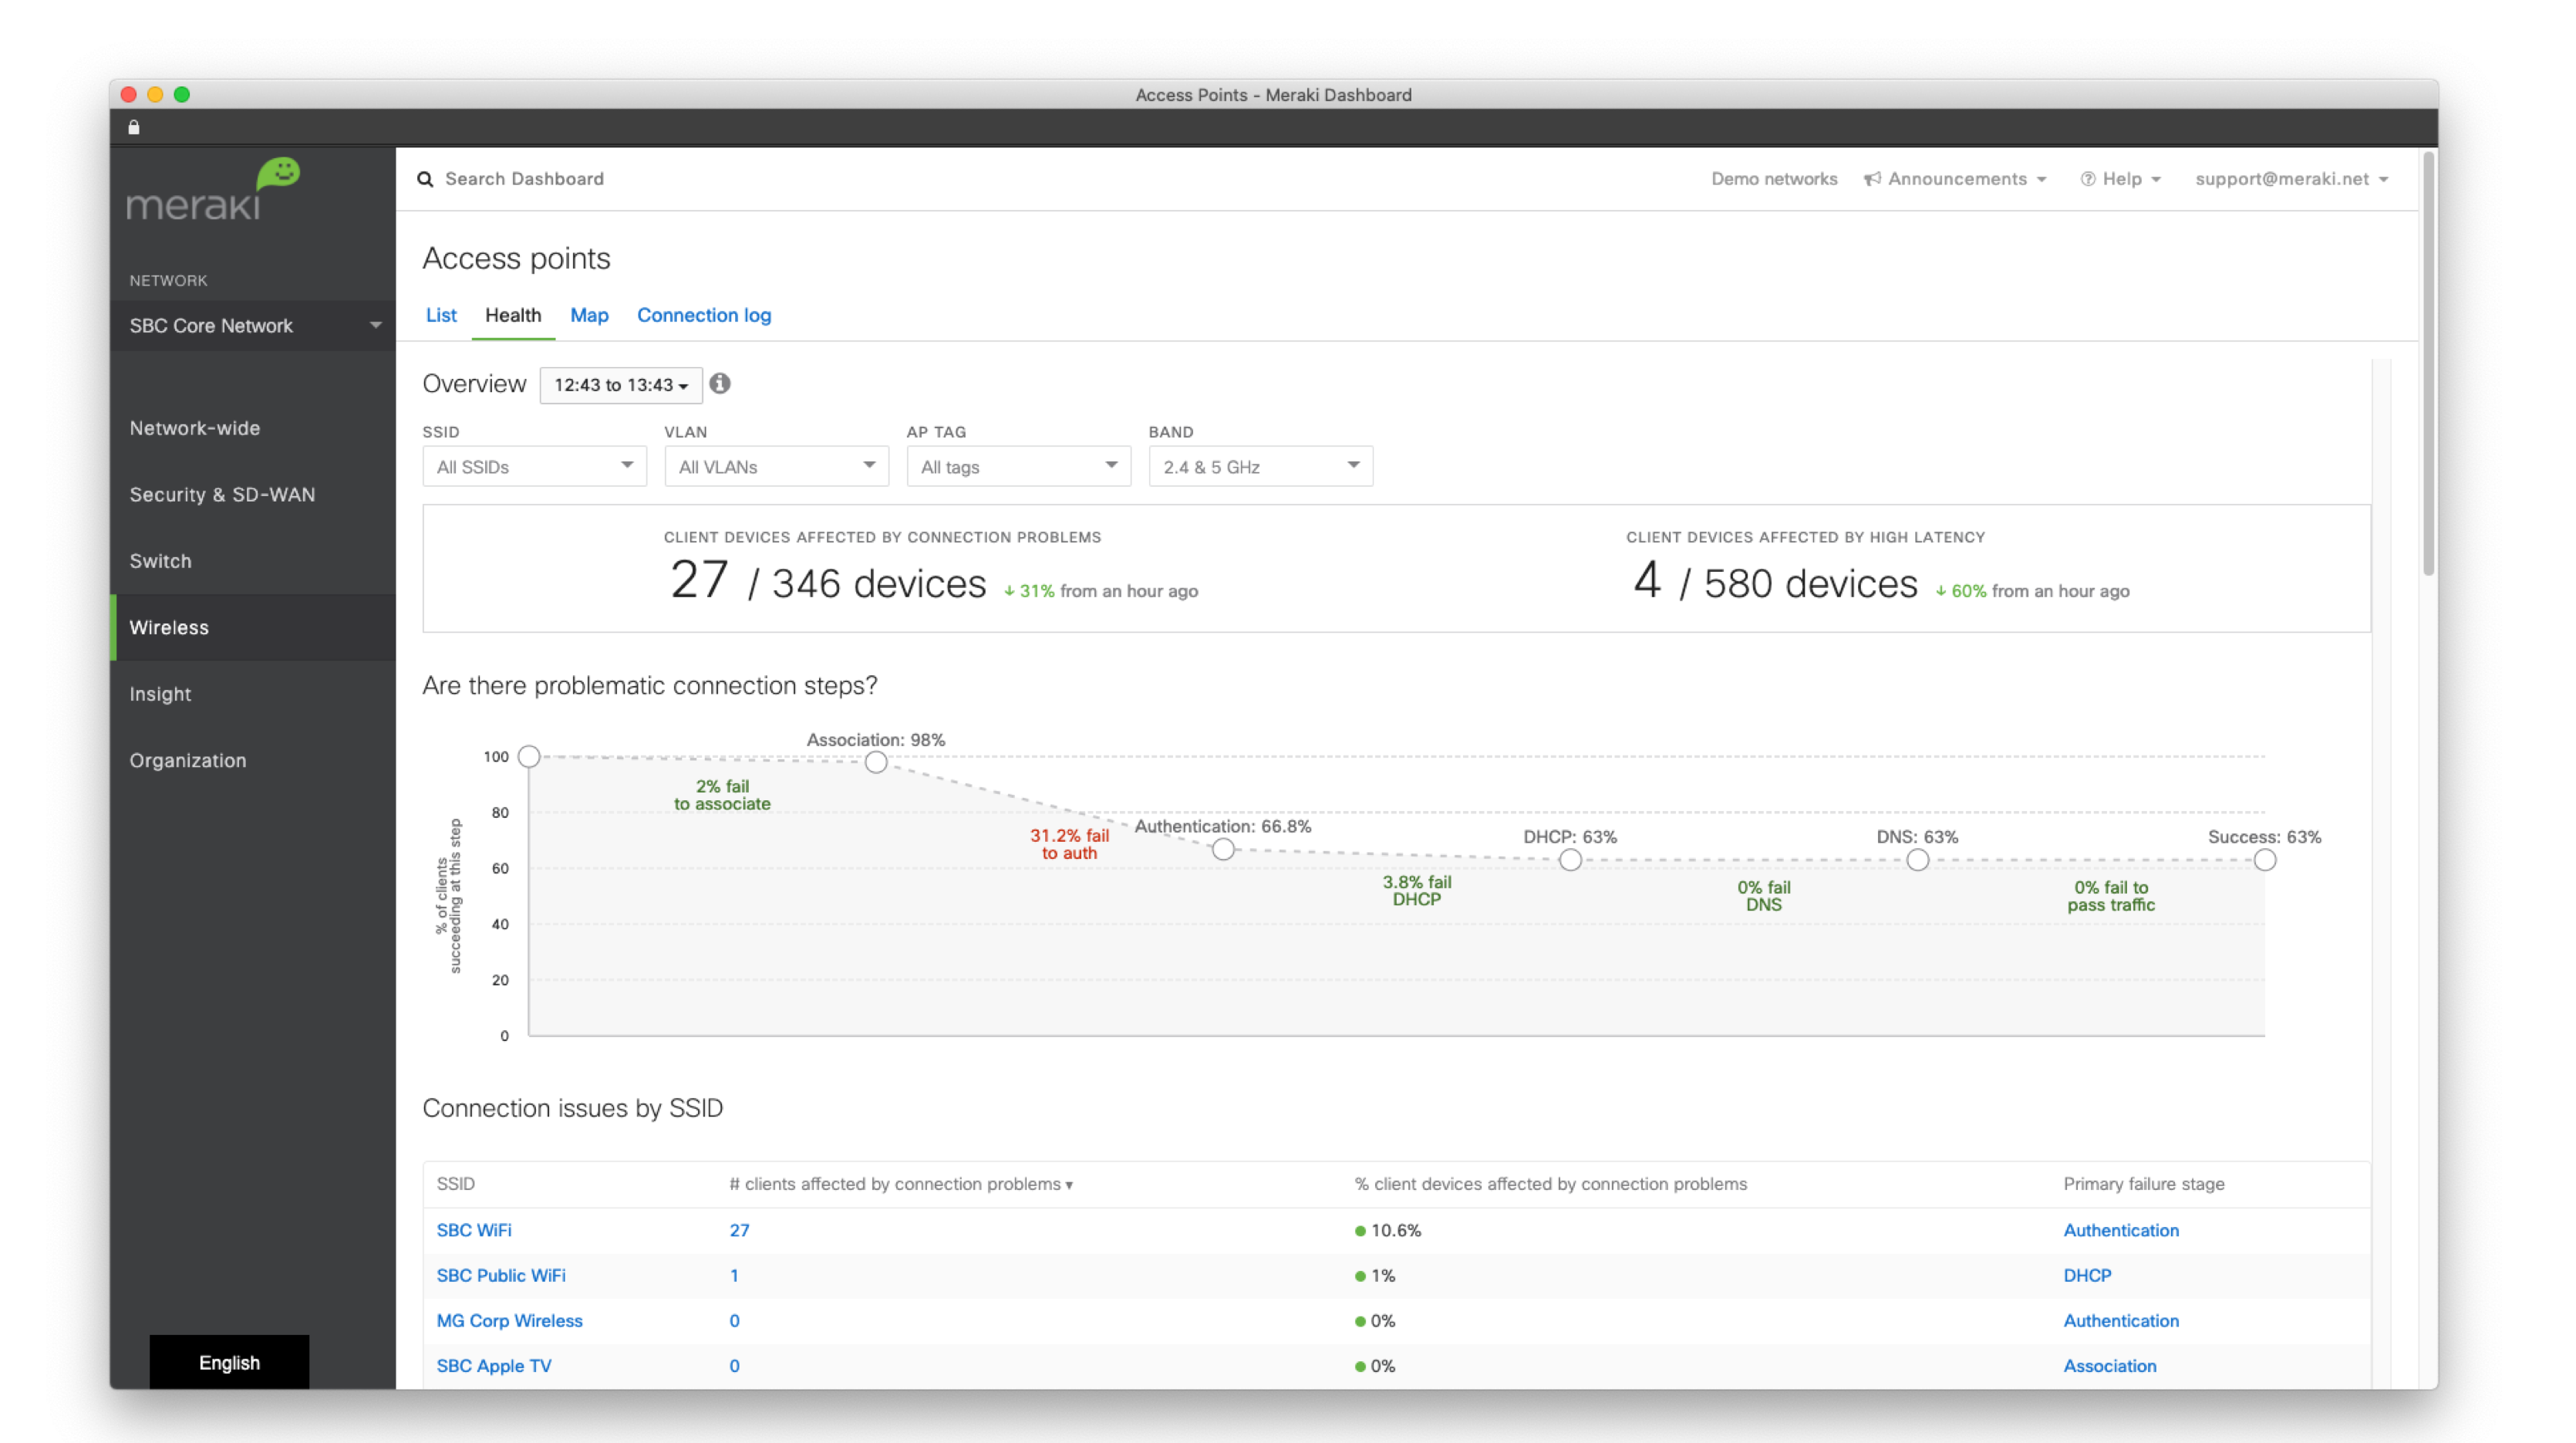Click the green status dot beside 10.6%

[1360, 1231]
